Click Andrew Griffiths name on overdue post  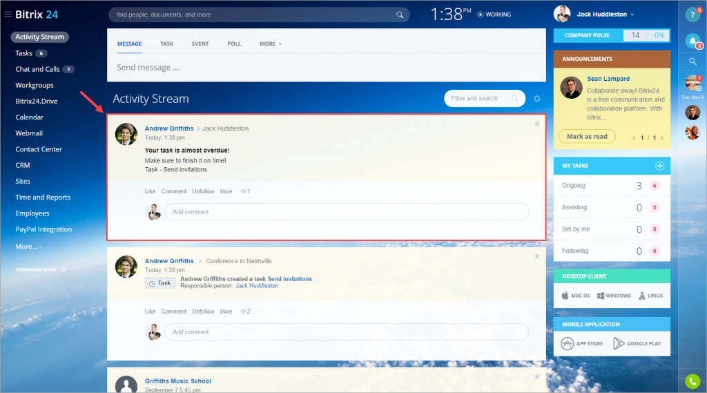[x=169, y=128]
